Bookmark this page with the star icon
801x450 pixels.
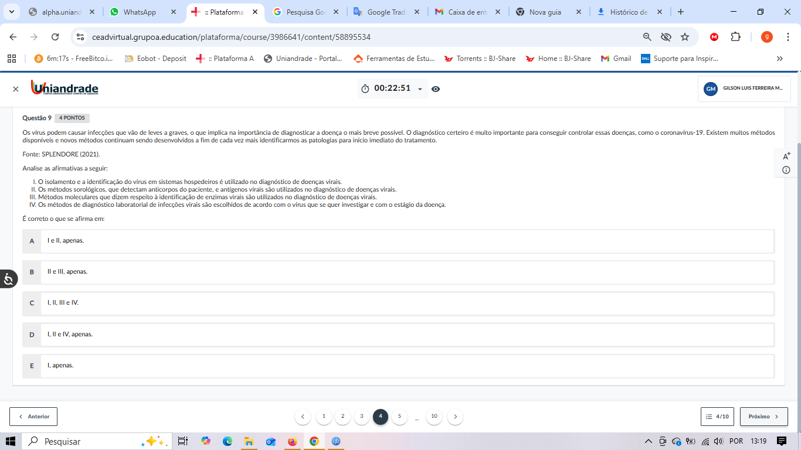685,37
